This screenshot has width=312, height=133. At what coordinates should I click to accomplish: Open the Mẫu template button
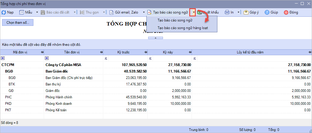coord(26,12)
